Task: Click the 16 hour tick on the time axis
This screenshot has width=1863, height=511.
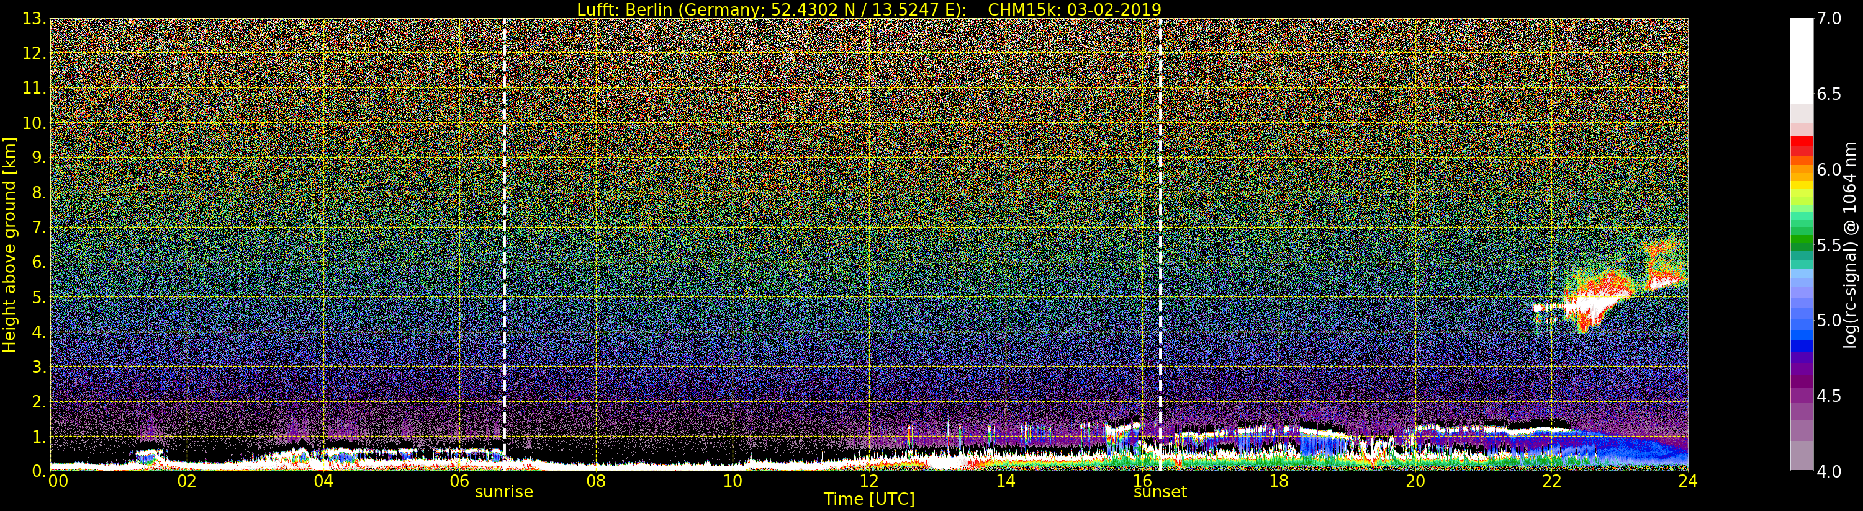Action: coord(1142,481)
